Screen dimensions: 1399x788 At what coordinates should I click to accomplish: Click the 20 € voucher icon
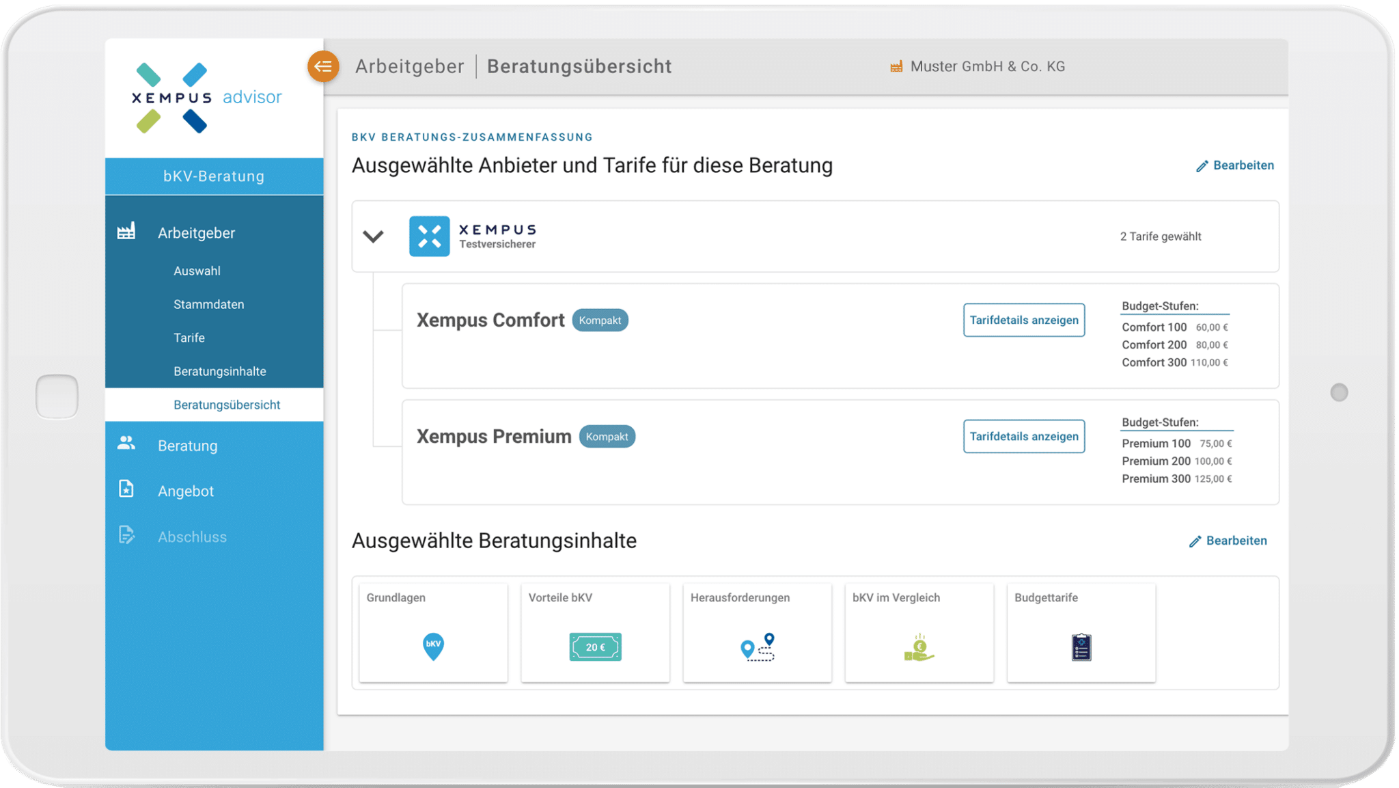click(x=595, y=647)
